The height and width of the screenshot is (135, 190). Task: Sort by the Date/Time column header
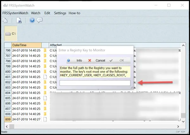pos(27,45)
